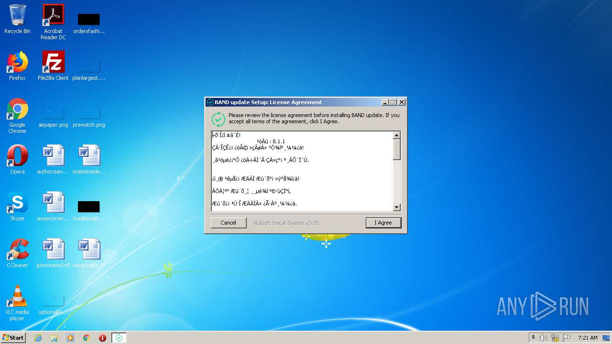
Task: Select traditionalc... desktop file
Action: [89, 210]
